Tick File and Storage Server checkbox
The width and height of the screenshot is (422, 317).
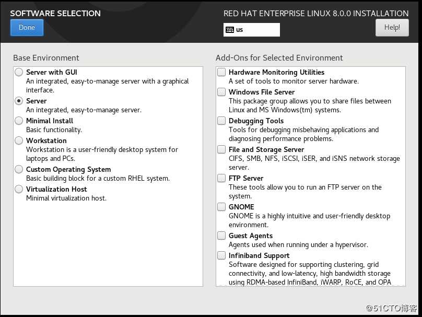tap(221, 149)
